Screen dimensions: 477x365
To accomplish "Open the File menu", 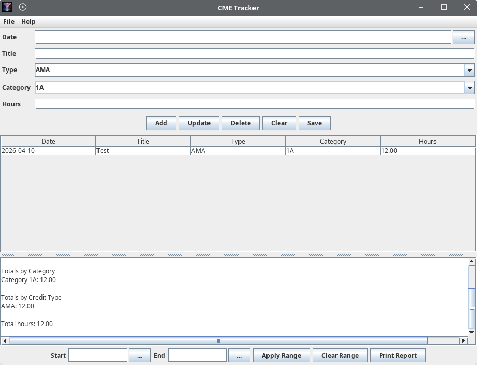I will [8, 22].
